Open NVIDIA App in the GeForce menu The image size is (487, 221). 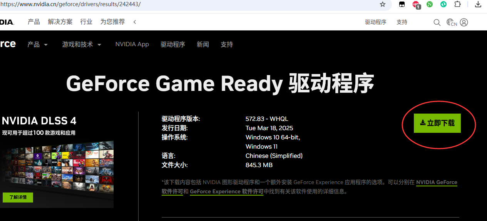pyautogui.click(x=132, y=44)
